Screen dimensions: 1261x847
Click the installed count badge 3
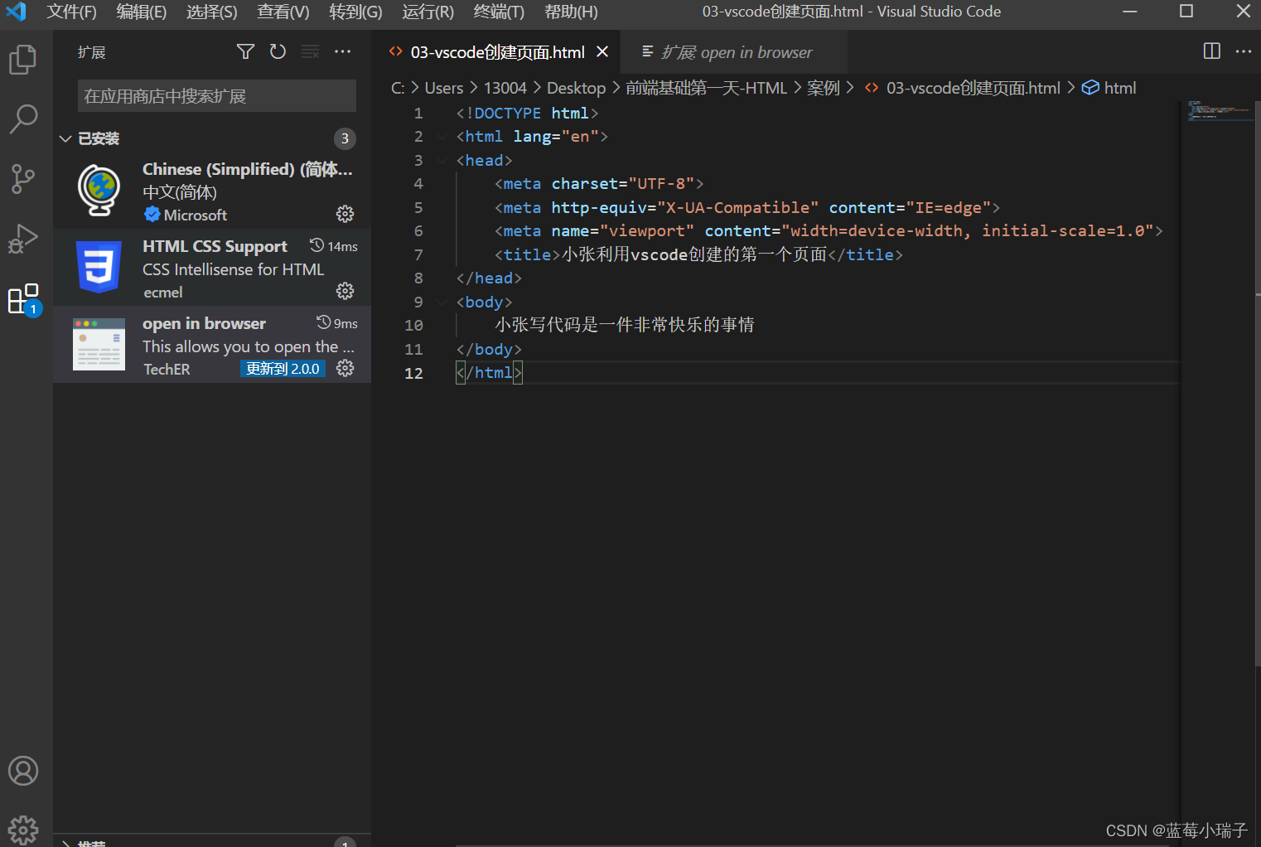pos(345,138)
